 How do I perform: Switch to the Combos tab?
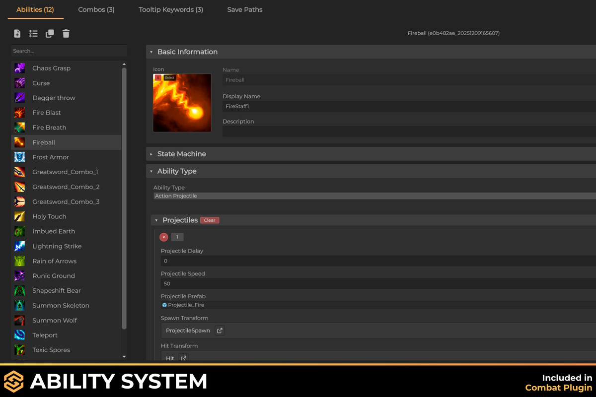96,9
